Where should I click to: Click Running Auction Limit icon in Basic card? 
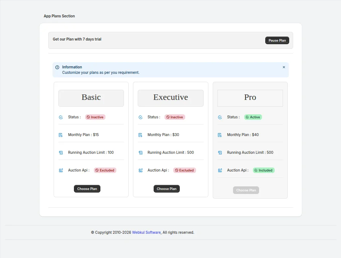coord(61,153)
